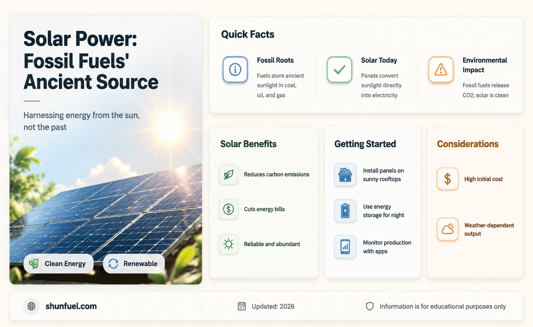Click description Fossil fuels release CO2; solar is clean

coord(486,90)
